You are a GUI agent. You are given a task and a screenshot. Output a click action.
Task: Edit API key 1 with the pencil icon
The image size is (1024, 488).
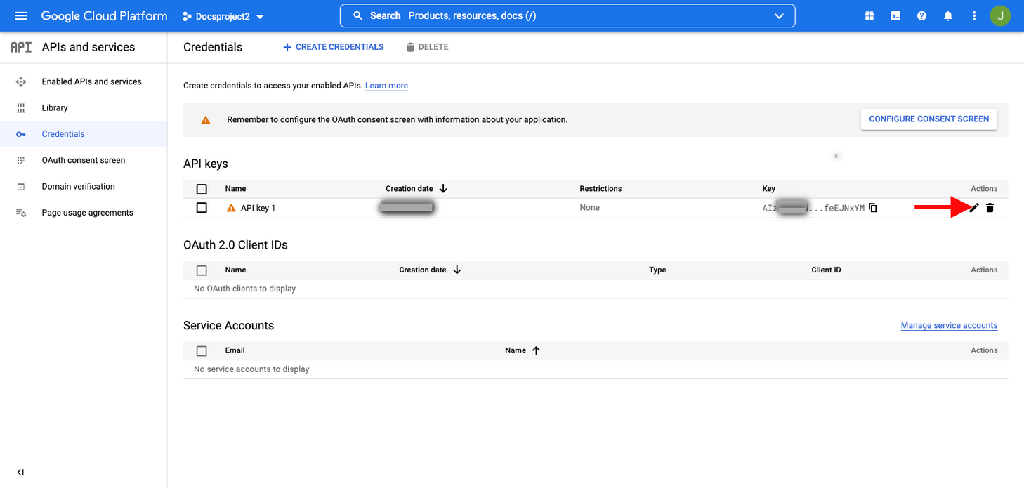[973, 208]
